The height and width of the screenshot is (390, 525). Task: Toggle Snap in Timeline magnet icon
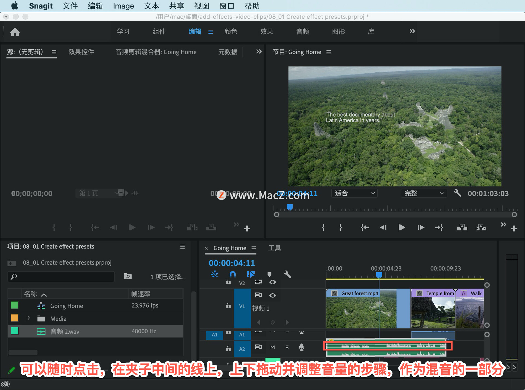pyautogui.click(x=232, y=274)
